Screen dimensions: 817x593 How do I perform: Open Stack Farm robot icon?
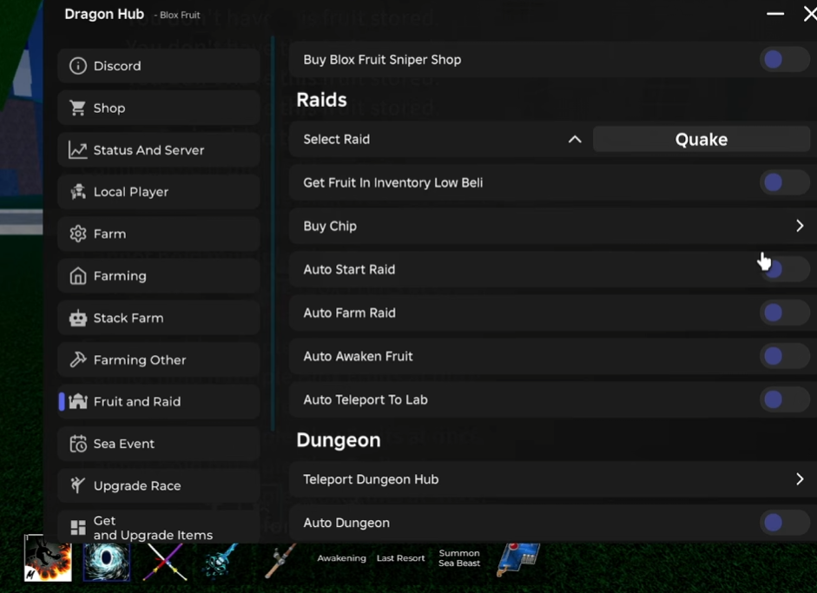click(x=78, y=318)
